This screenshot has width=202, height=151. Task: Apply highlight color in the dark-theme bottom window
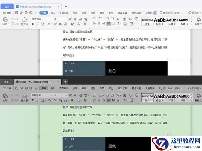[72, 100]
